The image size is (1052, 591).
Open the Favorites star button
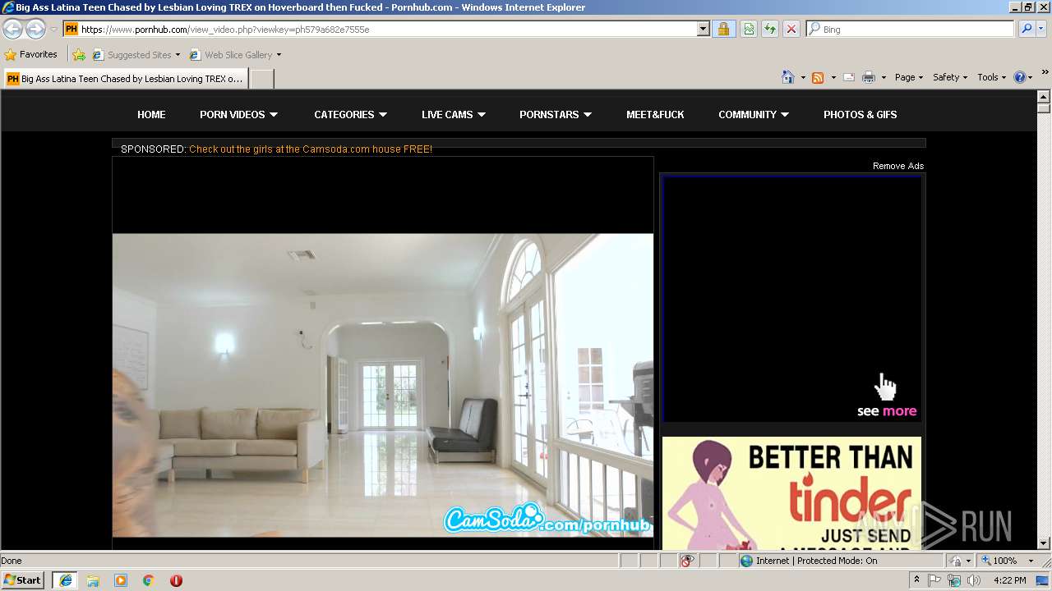[x=30, y=55]
